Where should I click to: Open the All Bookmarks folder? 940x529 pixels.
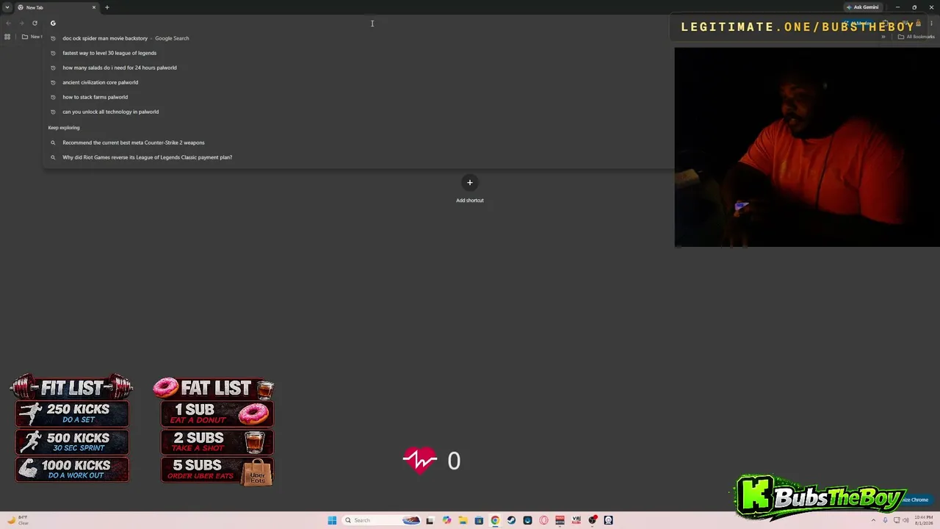(x=916, y=37)
